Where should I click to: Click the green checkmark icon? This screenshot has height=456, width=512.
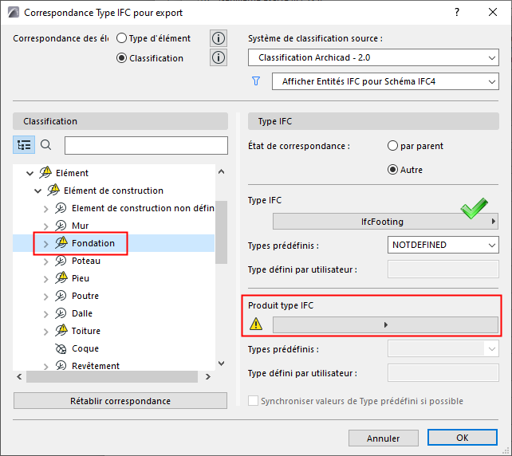click(474, 210)
